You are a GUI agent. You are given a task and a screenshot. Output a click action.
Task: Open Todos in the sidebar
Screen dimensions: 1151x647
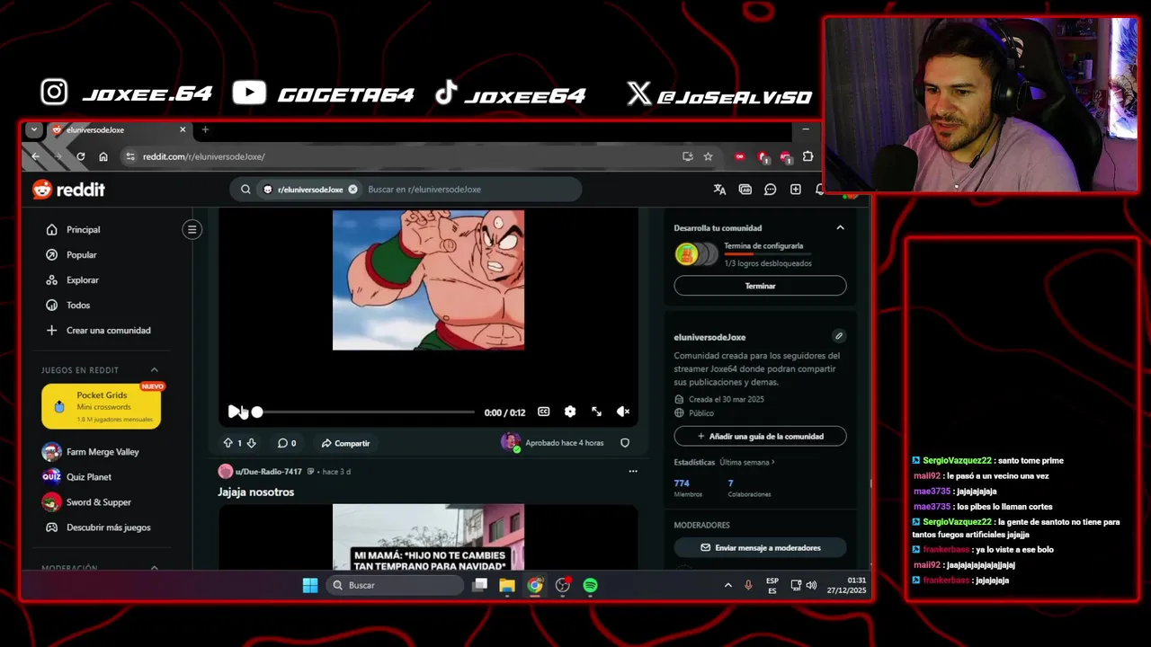point(78,306)
